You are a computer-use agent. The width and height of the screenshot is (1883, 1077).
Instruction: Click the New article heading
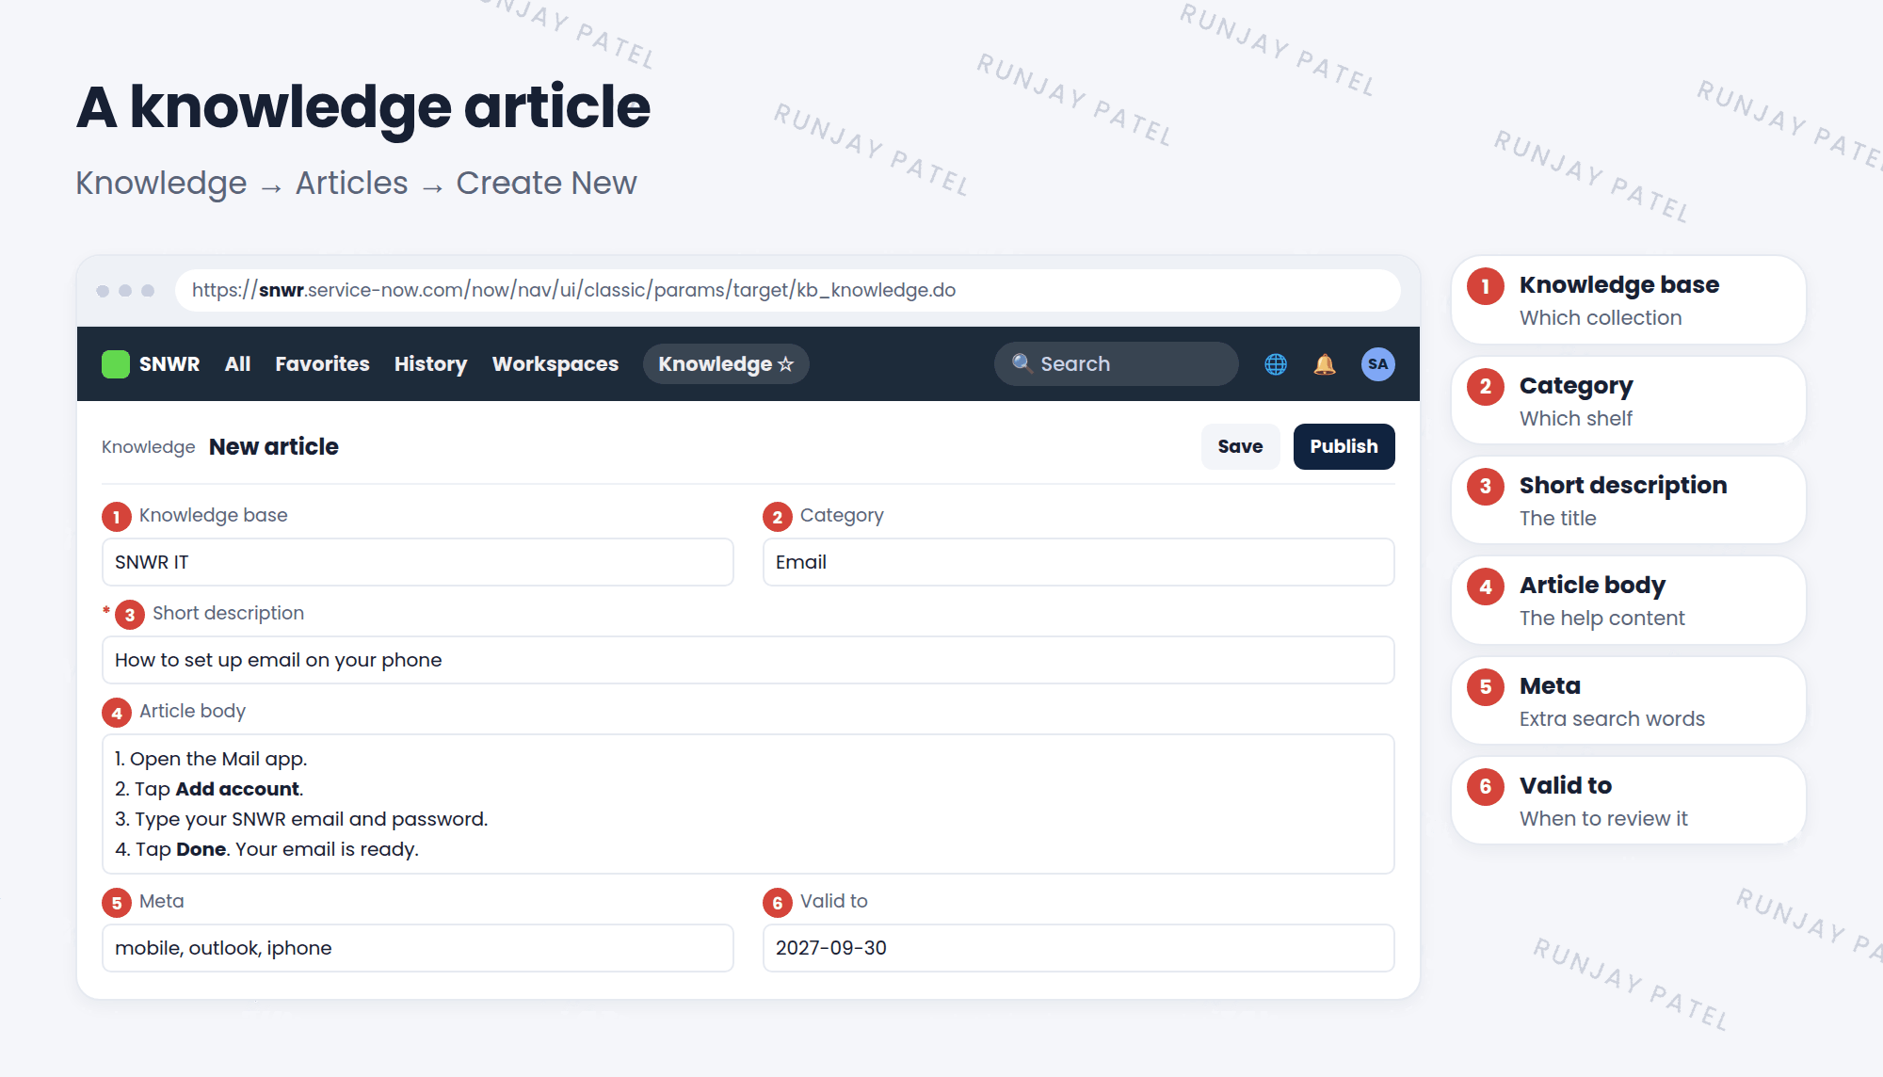273,447
